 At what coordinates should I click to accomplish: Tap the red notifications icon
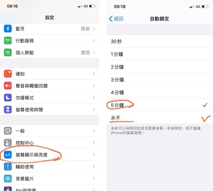pos(8,74)
